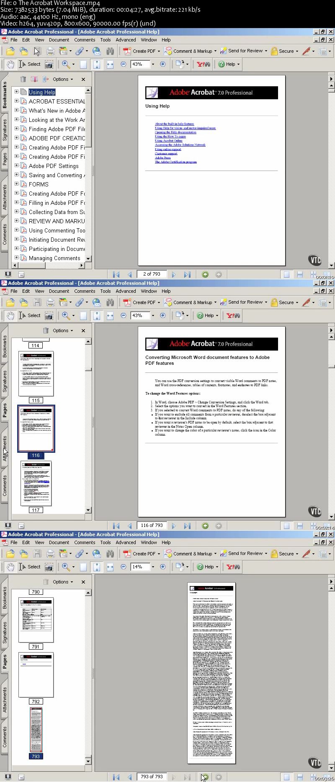Screen dimensions: 335x782
Task: Select 'REVIEW AND MARKU' bookmark entry
Action: pos(57,221)
